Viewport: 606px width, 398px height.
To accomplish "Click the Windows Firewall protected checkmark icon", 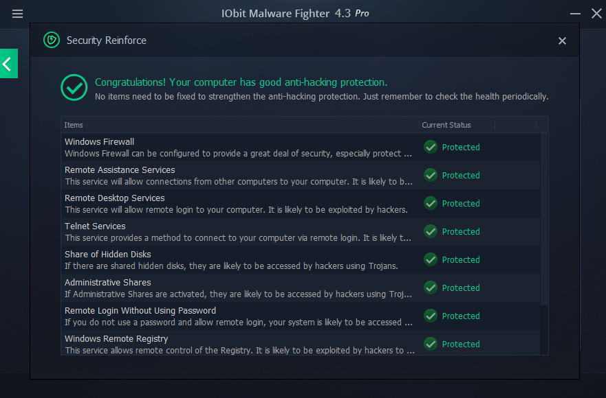I will click(431, 147).
